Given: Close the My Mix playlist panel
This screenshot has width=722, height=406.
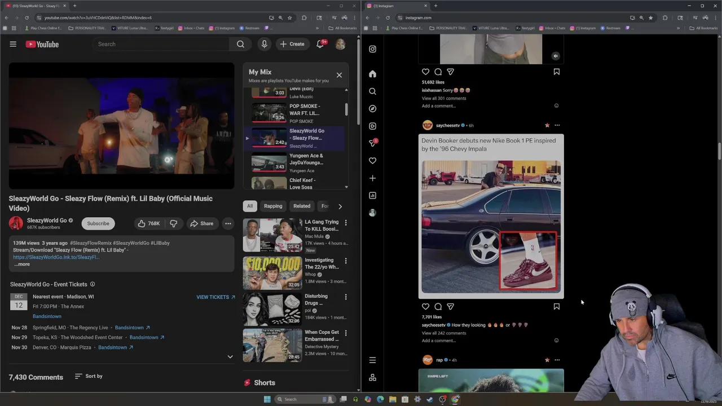Looking at the screenshot, I should tap(339, 75).
